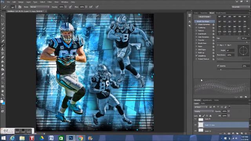The height and width of the screenshot is (141, 251).
Task: Switch to the Paths tab
Action: coord(203,103)
